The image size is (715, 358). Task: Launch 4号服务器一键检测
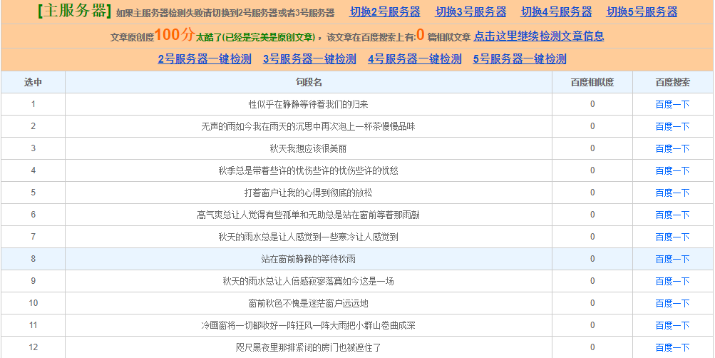pos(414,59)
